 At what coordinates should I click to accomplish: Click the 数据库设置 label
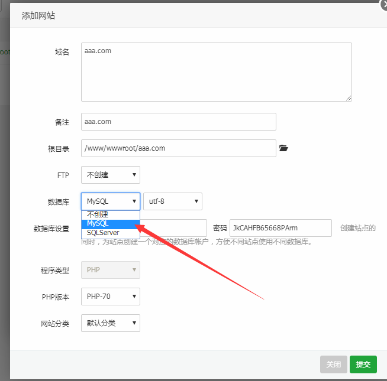[51, 229]
